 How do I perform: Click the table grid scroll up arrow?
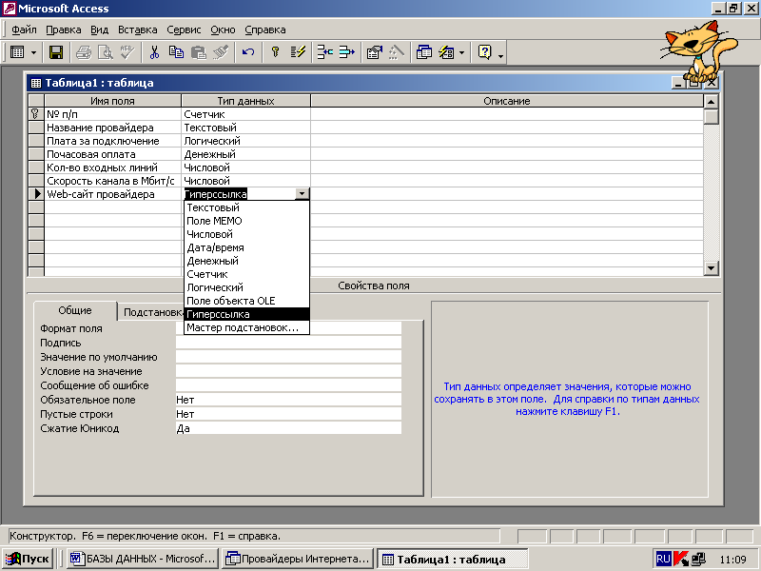coord(711,102)
